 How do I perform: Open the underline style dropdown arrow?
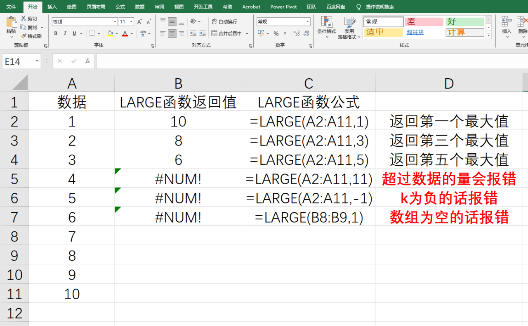click(x=81, y=33)
